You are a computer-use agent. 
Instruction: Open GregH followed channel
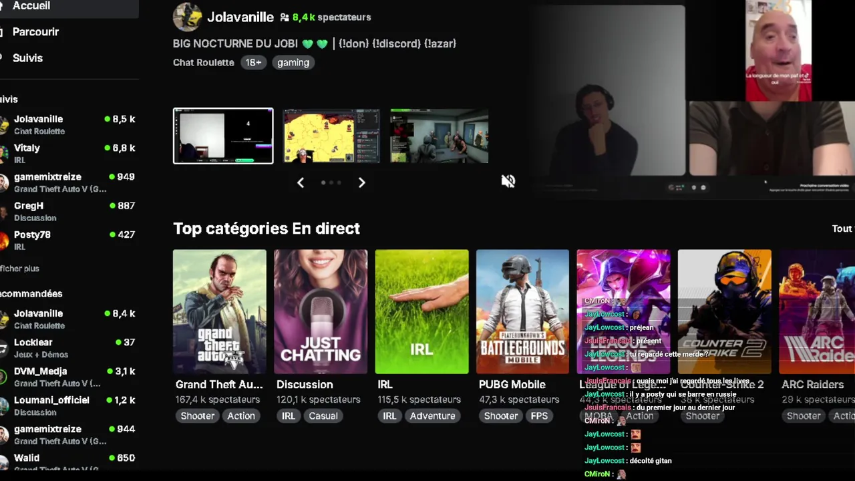click(68, 211)
